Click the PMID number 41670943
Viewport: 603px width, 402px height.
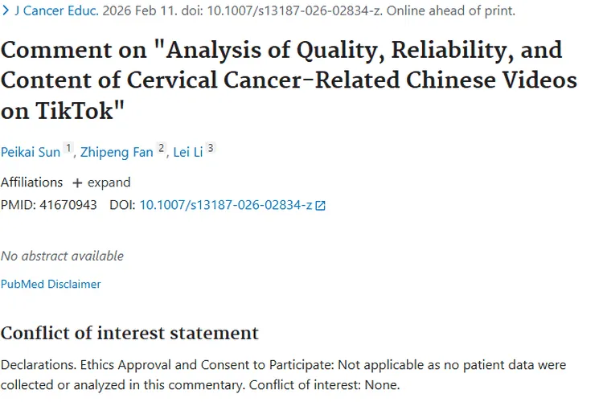[70, 205]
